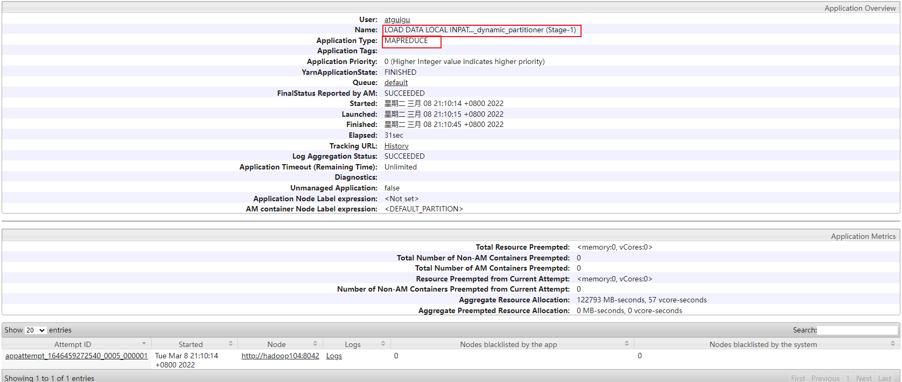902x382 pixels.
Task: Follow the History tracking URL
Action: point(396,146)
